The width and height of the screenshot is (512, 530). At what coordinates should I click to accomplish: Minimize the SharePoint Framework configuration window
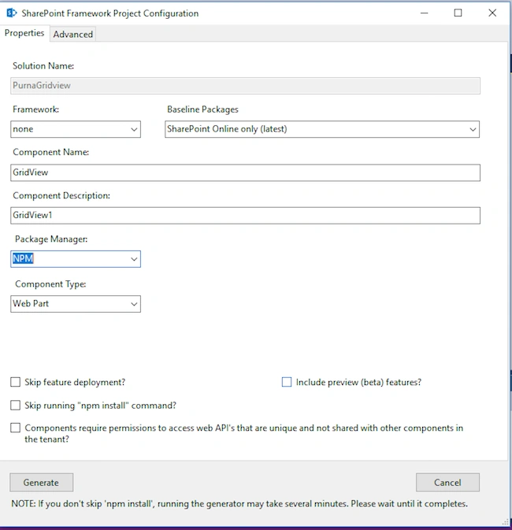[x=425, y=13]
